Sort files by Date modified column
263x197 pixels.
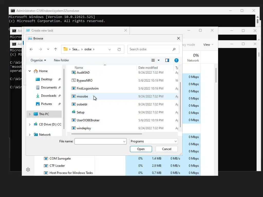tap(148, 68)
